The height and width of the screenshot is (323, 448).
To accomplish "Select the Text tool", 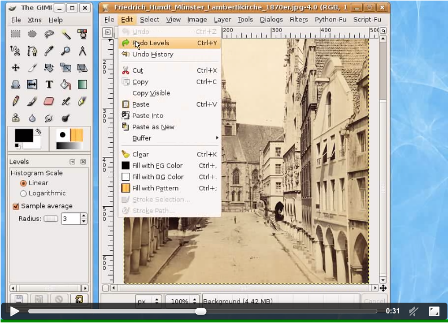I will tap(49, 85).
